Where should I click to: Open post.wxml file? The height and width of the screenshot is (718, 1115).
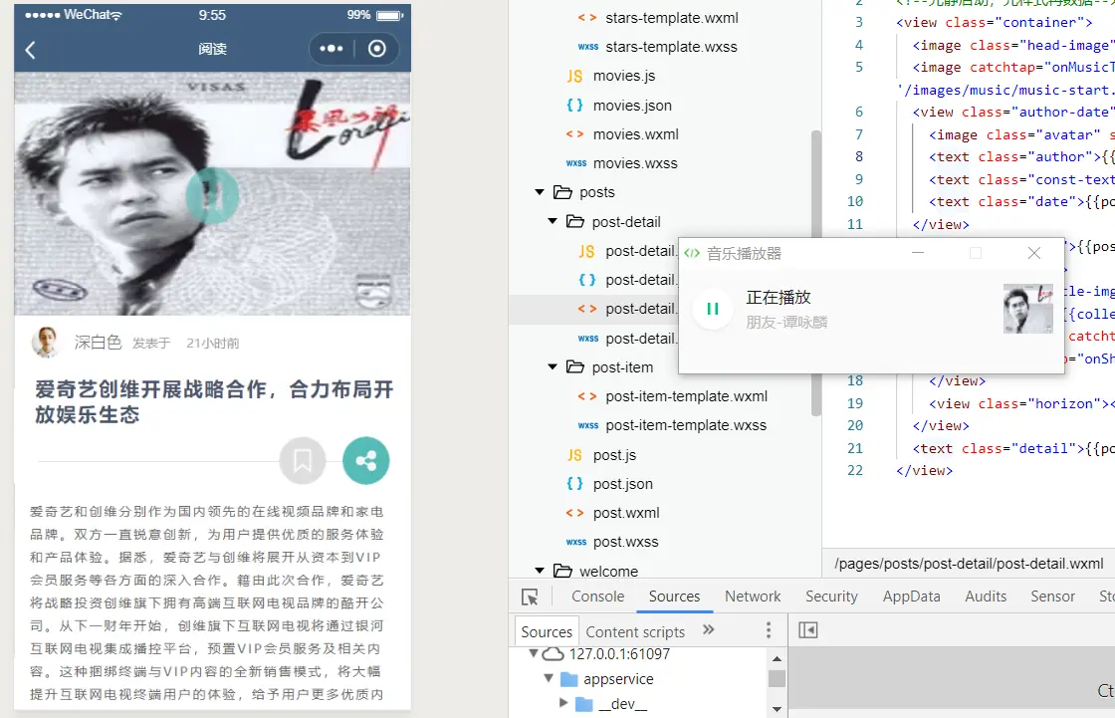tap(626, 513)
